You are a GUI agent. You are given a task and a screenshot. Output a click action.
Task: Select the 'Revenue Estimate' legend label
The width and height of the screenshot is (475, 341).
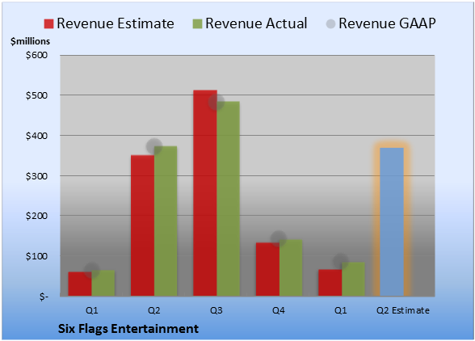pyautogui.click(x=116, y=23)
